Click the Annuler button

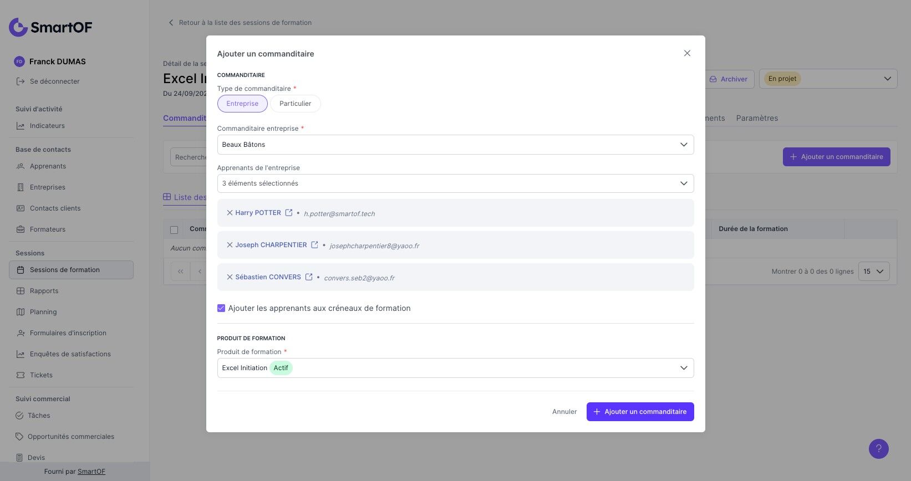(x=564, y=412)
